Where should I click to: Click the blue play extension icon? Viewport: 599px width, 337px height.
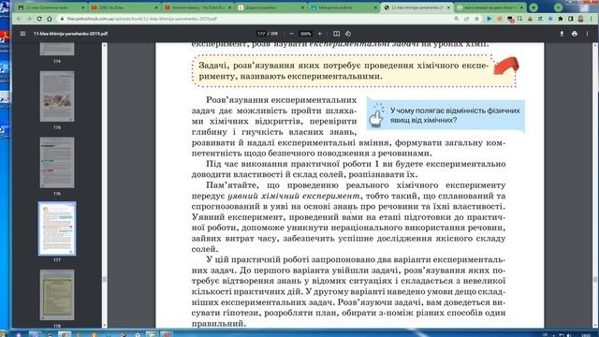(489, 19)
